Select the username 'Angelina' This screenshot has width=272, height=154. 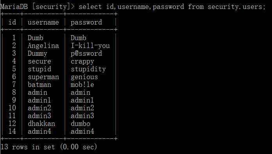pyautogui.click(x=43, y=46)
